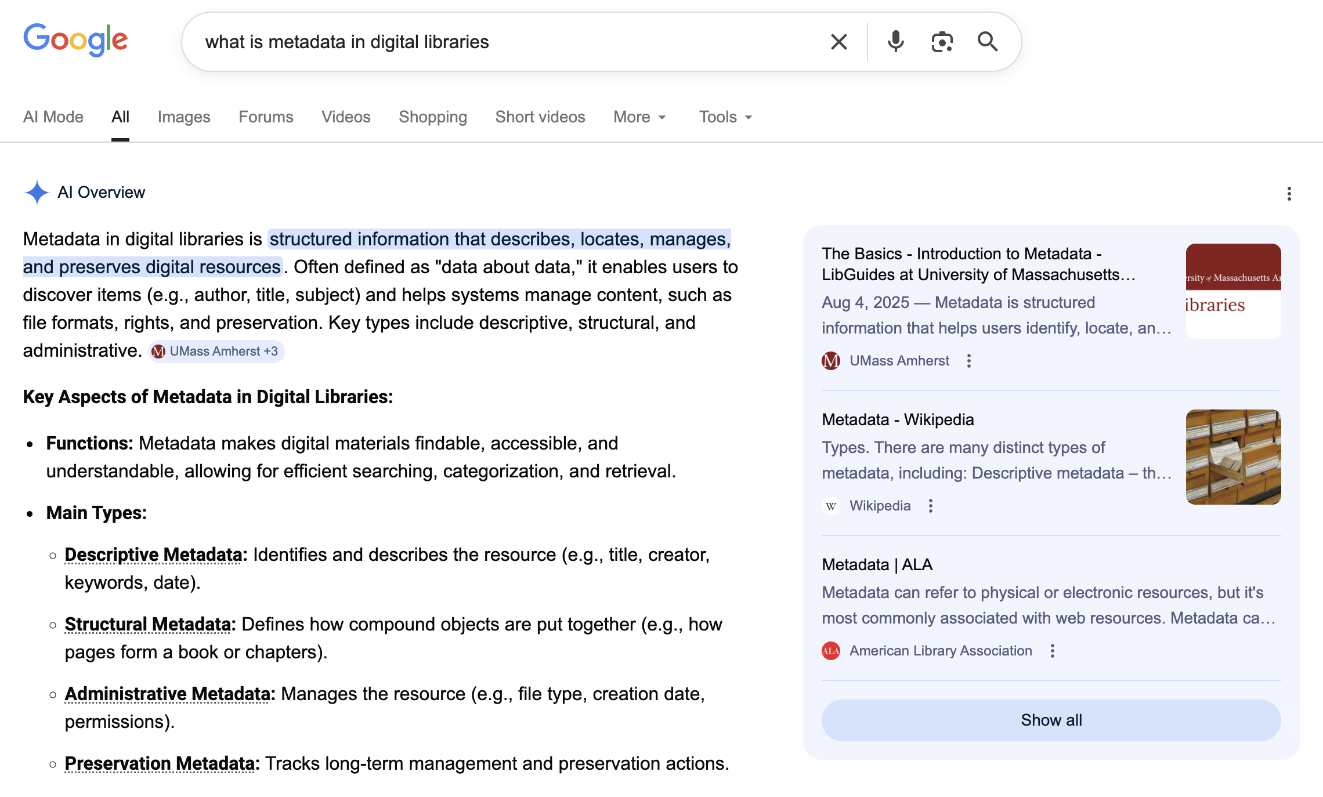Screen dimensions: 1323x797
Task: Click the American Library Association source name
Action: (941, 651)
